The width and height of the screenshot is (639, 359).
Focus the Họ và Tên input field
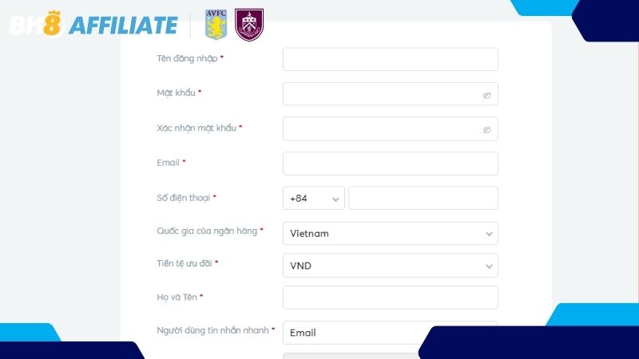(x=390, y=298)
